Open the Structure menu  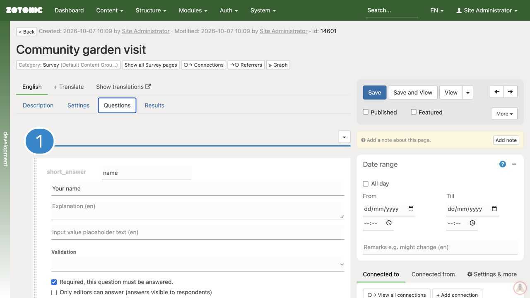[x=151, y=10]
